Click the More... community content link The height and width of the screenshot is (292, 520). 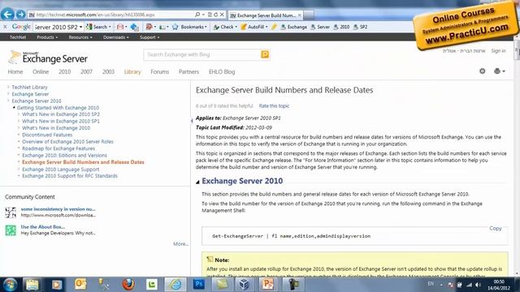(x=180, y=243)
